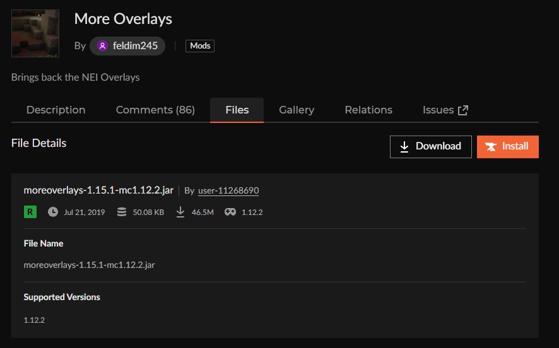Click the File Name label

(x=44, y=243)
